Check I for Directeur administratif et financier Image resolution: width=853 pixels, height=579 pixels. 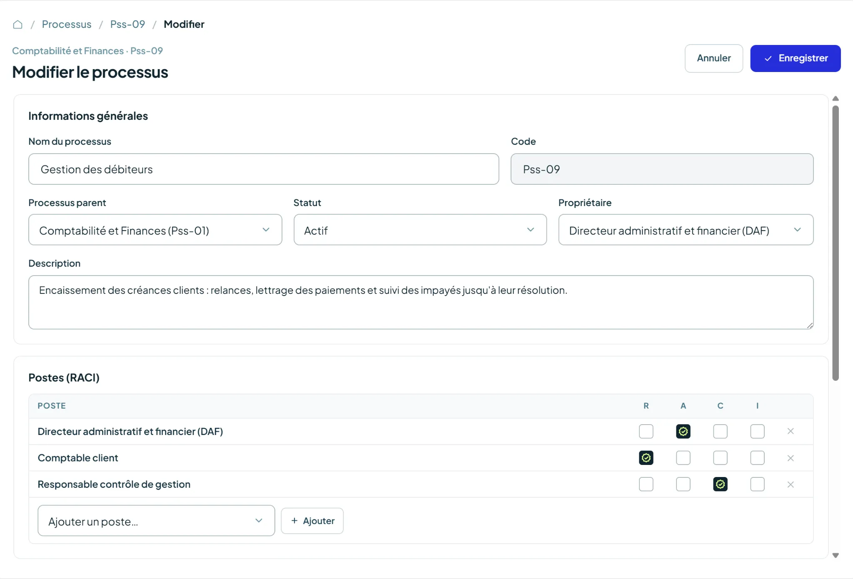pos(757,431)
